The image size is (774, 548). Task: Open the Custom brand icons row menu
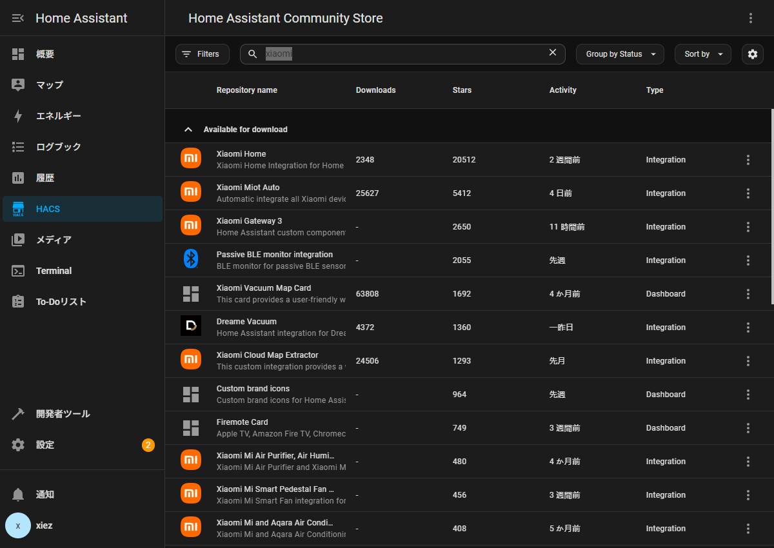748,395
